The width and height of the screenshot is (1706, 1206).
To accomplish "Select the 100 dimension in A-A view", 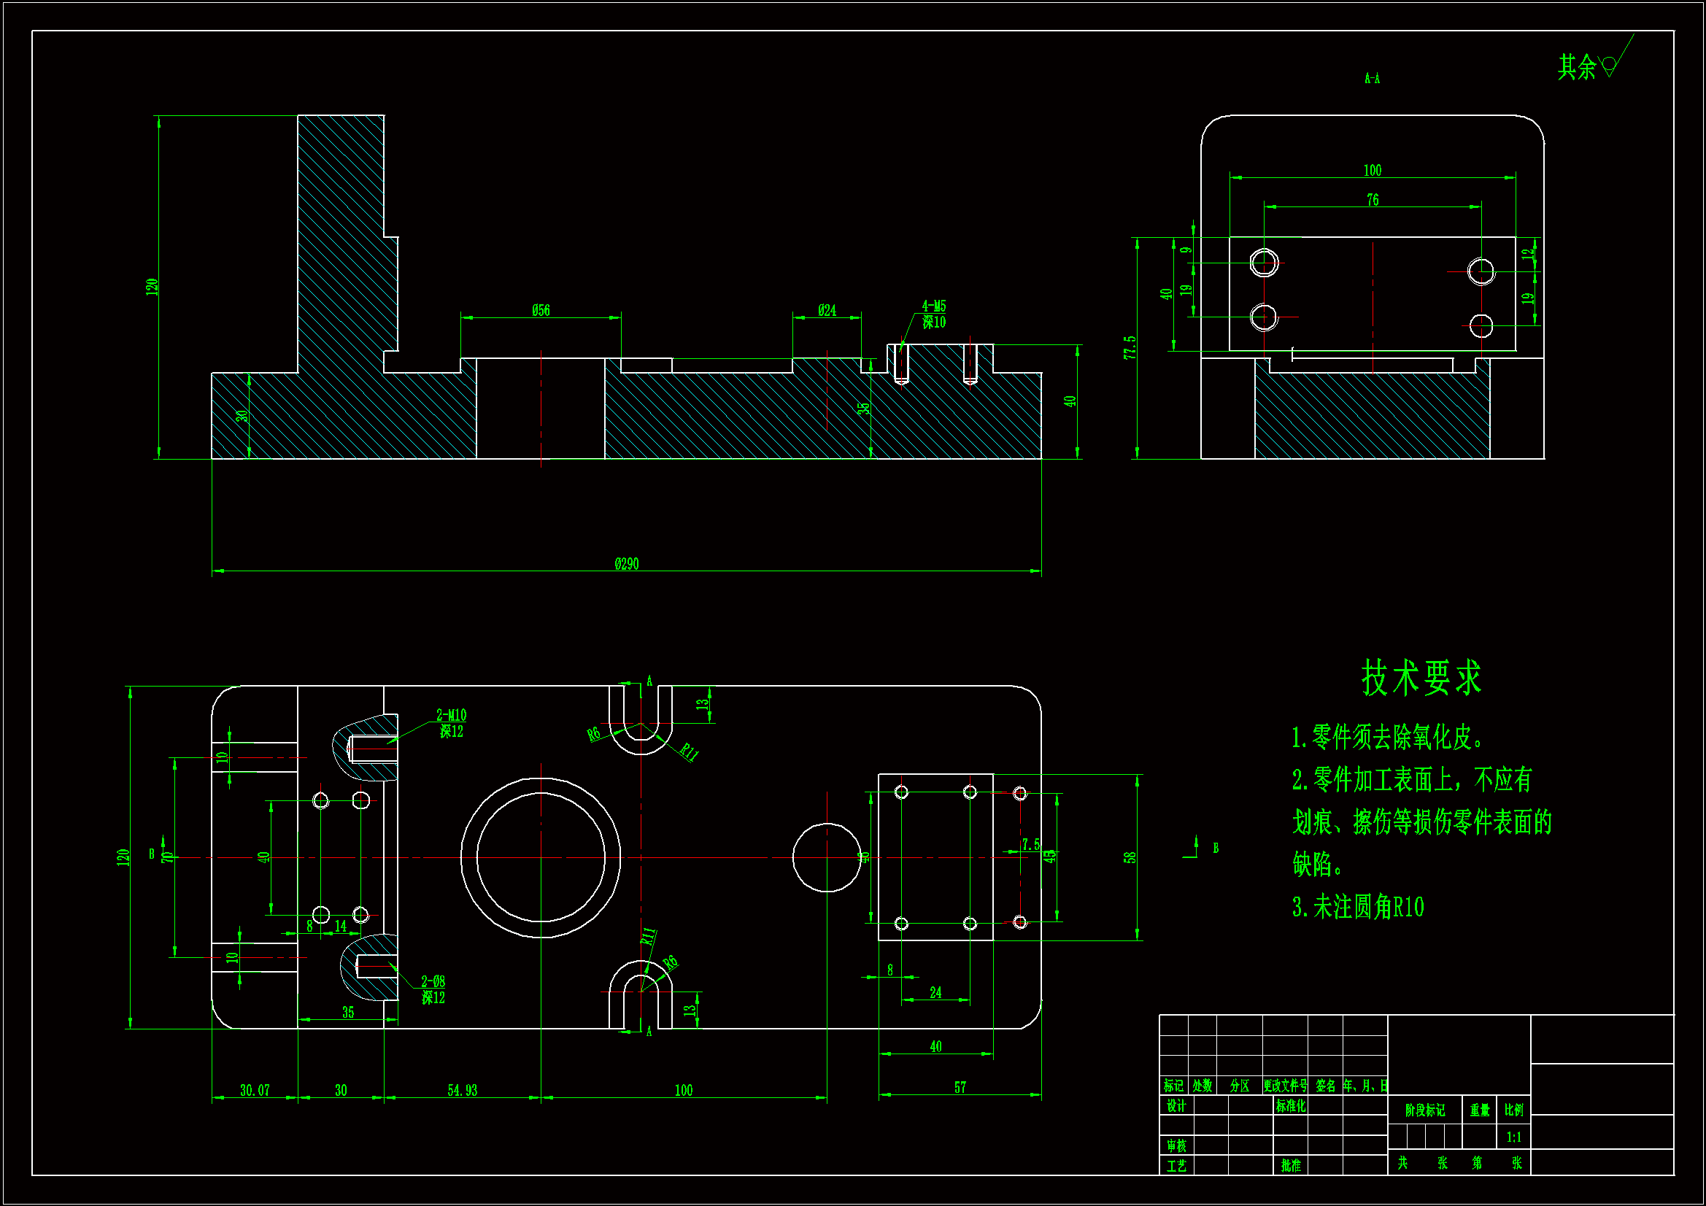I will tap(1372, 171).
